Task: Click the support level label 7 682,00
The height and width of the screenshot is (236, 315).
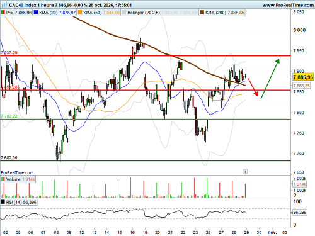Action: (9, 157)
